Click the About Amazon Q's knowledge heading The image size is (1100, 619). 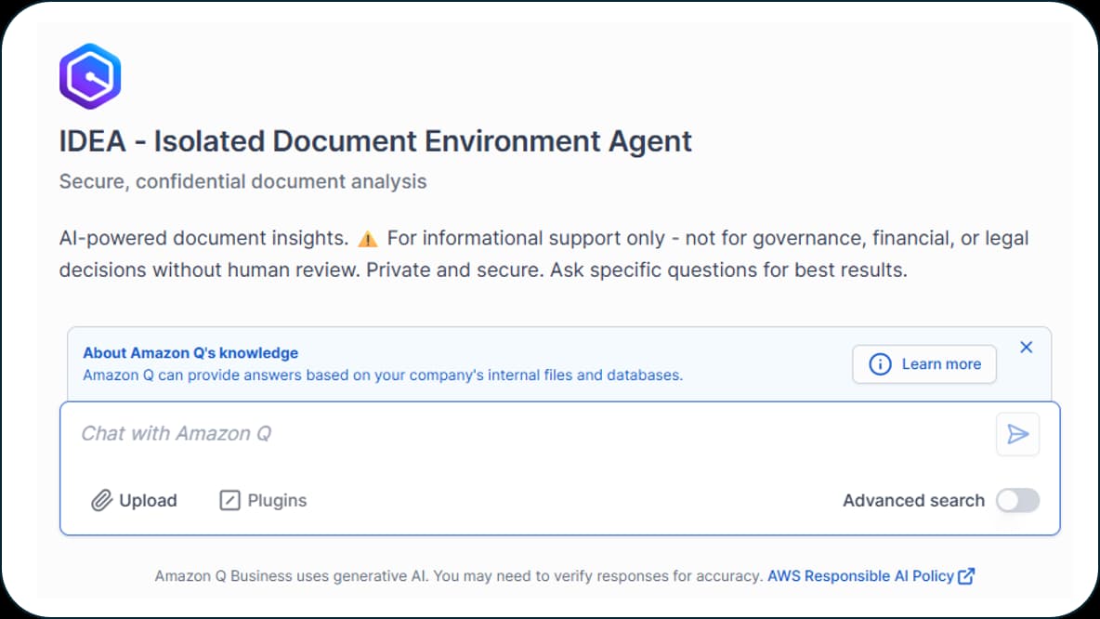190,353
